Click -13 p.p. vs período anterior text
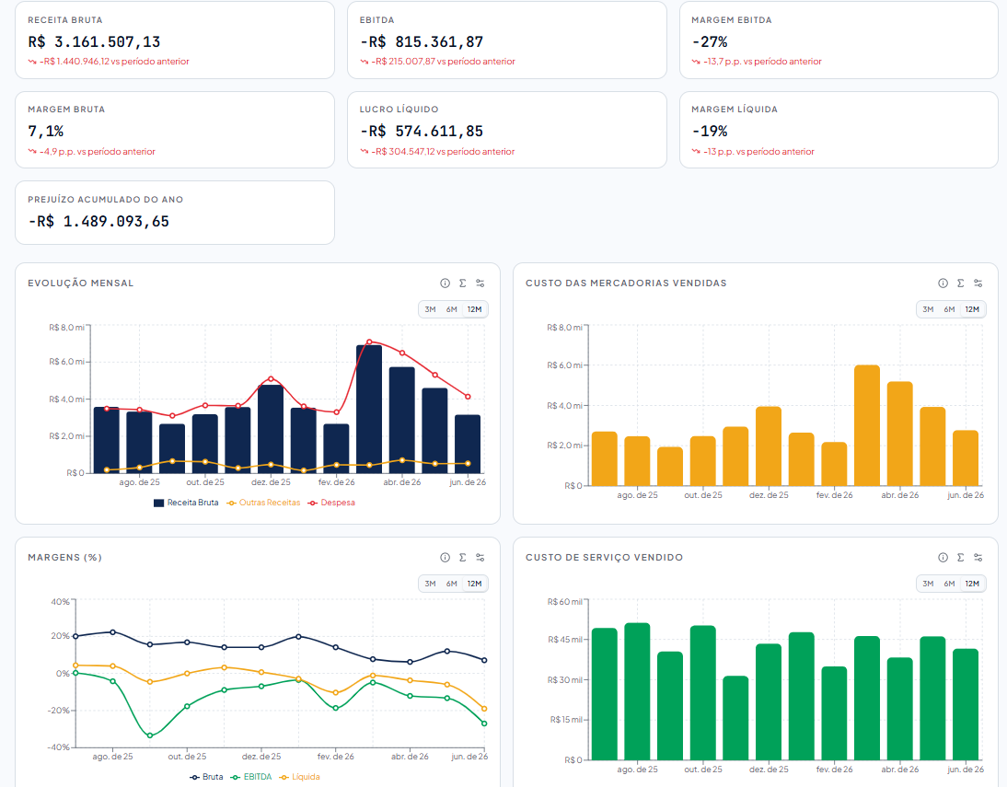Screen dimensions: 1007x787 pyautogui.click(x=758, y=152)
